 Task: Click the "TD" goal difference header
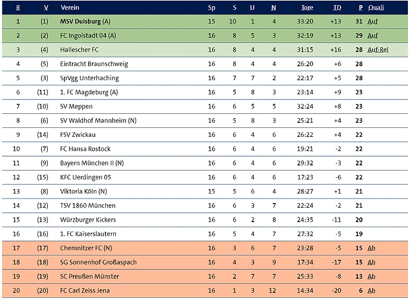[337, 8]
